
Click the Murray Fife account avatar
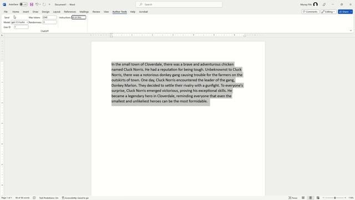(x=316, y=4)
